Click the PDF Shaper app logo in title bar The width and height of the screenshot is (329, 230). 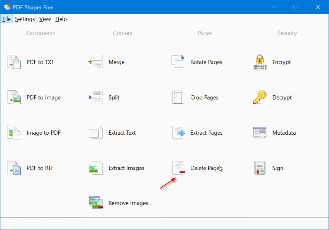7,7
